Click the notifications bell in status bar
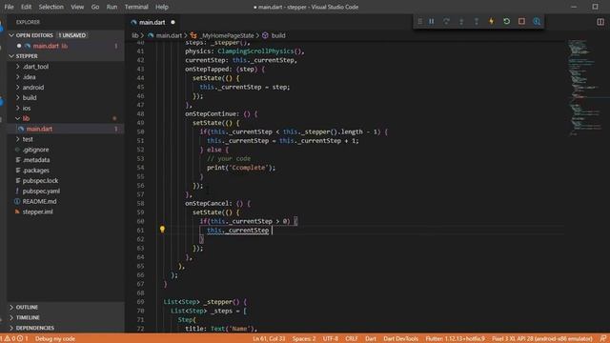Viewport: 610px width, 343px height. (x=603, y=339)
